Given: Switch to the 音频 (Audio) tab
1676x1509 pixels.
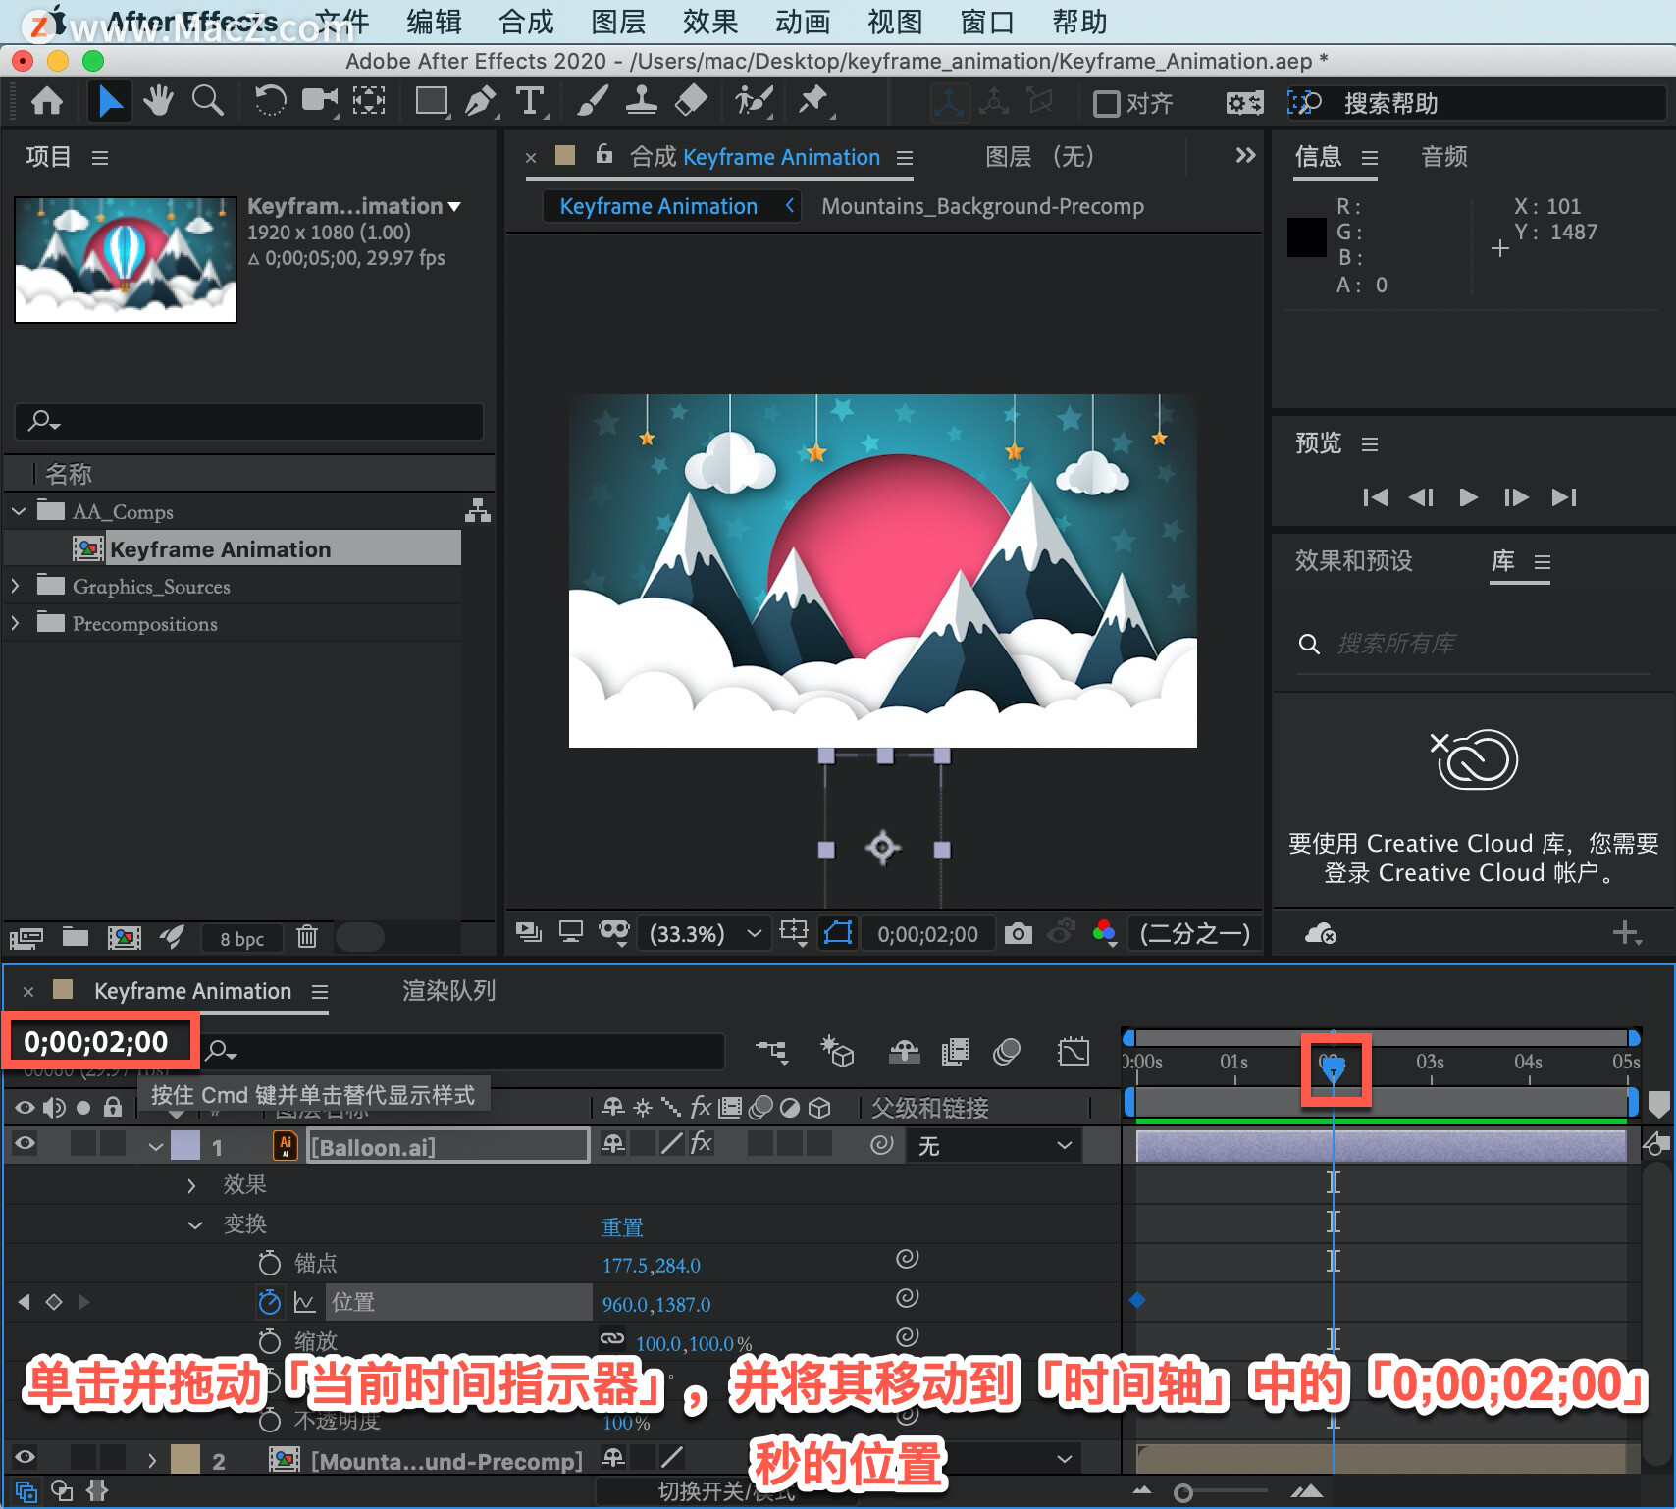Looking at the screenshot, I should click(1444, 157).
